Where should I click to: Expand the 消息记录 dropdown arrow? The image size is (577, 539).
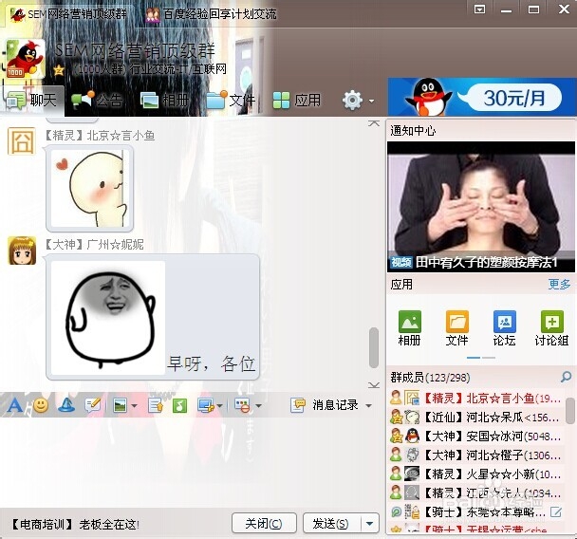tap(368, 406)
